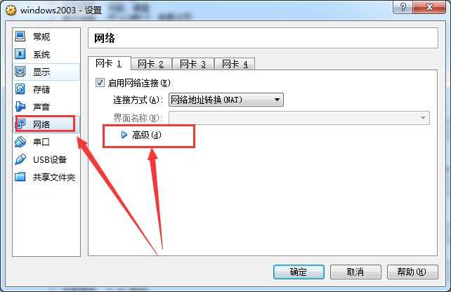The height and width of the screenshot is (292, 451).
Task: Click the 帮助(H) button
Action: [x=412, y=272]
